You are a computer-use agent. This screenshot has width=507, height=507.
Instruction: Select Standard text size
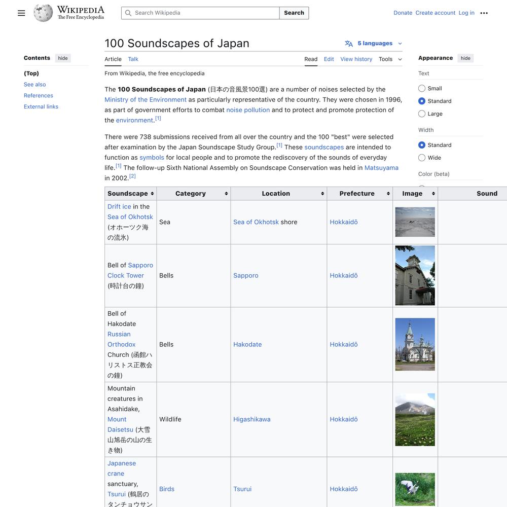click(x=422, y=101)
